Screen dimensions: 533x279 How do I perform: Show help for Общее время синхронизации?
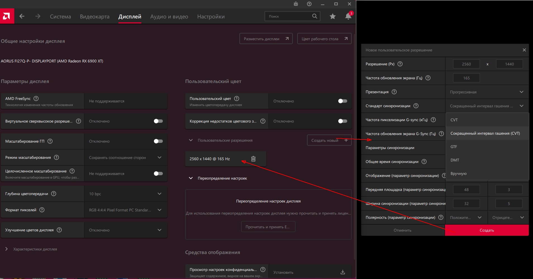[x=424, y=162]
